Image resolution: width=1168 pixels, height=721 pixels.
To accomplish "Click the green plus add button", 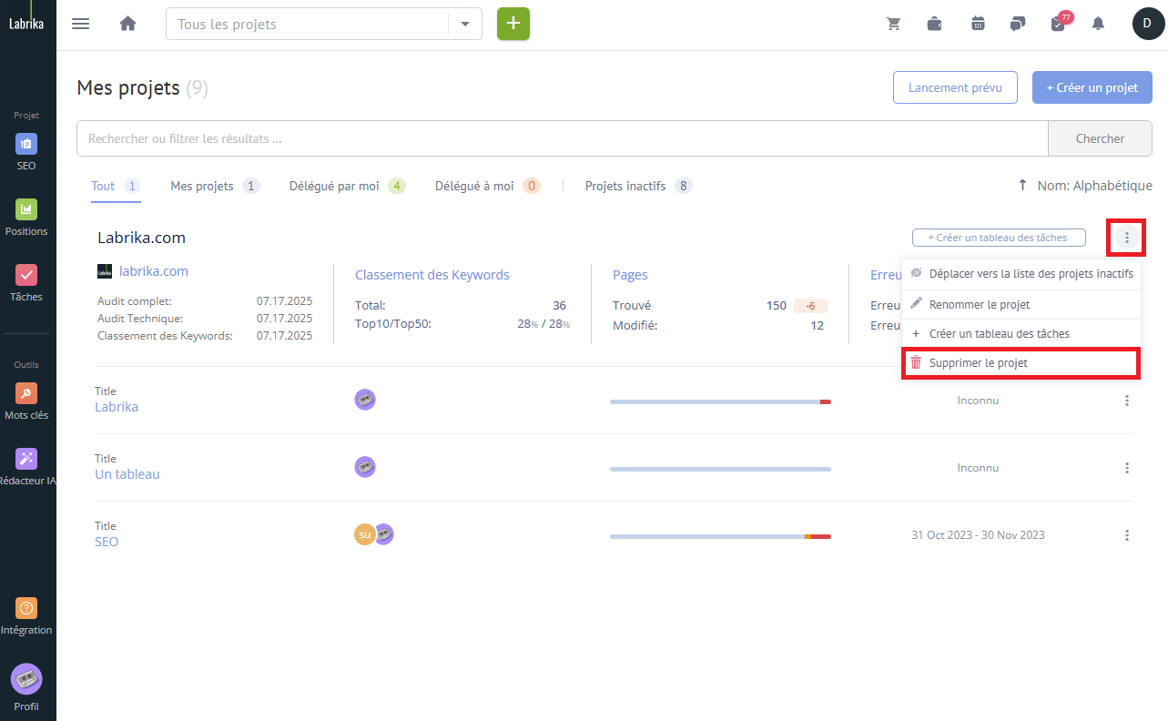I will pyautogui.click(x=513, y=24).
